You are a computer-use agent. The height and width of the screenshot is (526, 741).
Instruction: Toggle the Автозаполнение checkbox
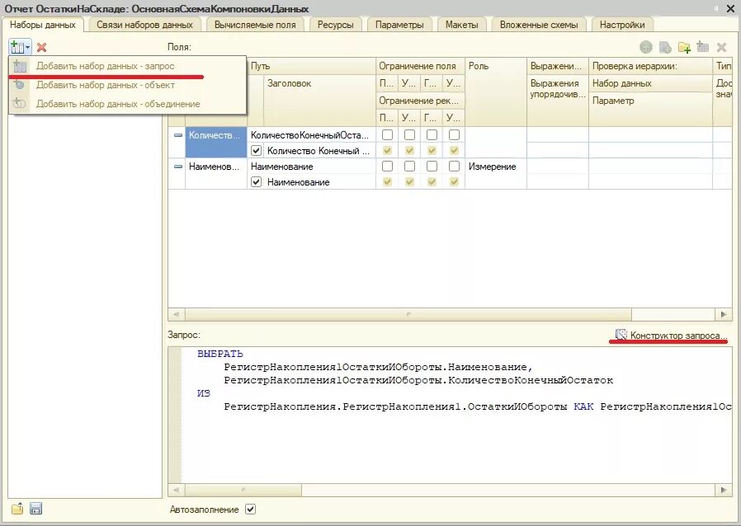click(252, 510)
